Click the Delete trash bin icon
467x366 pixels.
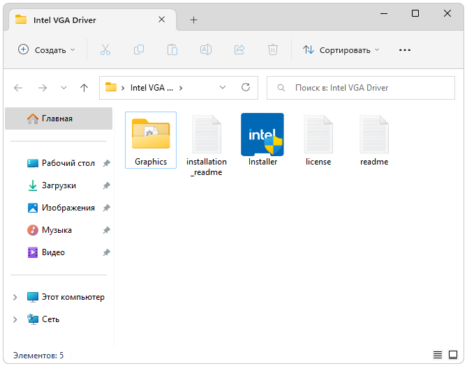(272, 49)
